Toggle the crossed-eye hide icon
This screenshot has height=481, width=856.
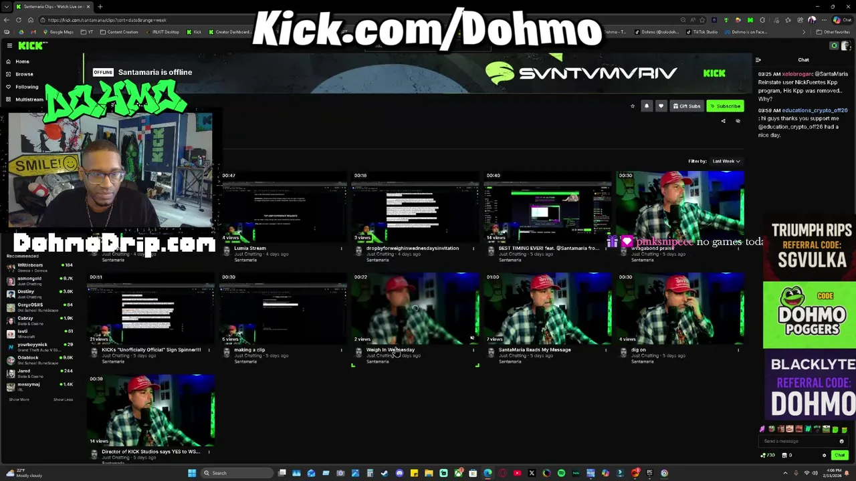[738, 121]
